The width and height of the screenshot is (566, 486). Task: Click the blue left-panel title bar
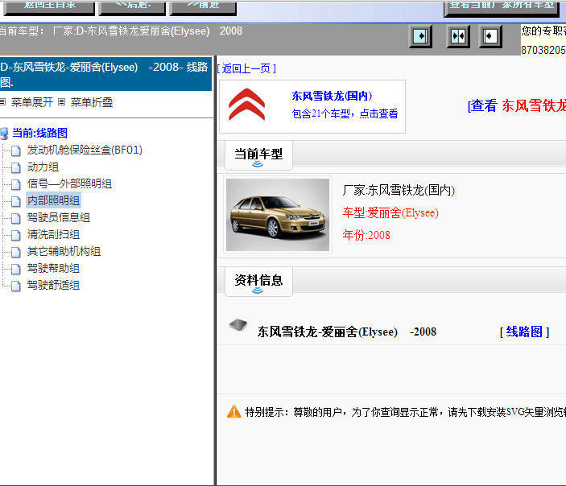105,74
